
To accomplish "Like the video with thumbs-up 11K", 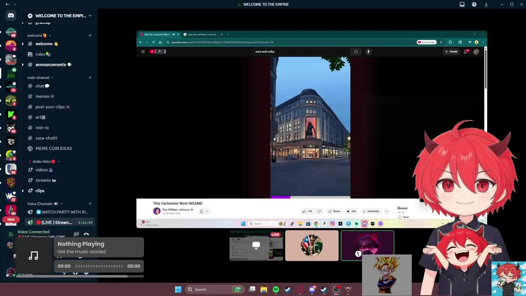I will [307, 211].
